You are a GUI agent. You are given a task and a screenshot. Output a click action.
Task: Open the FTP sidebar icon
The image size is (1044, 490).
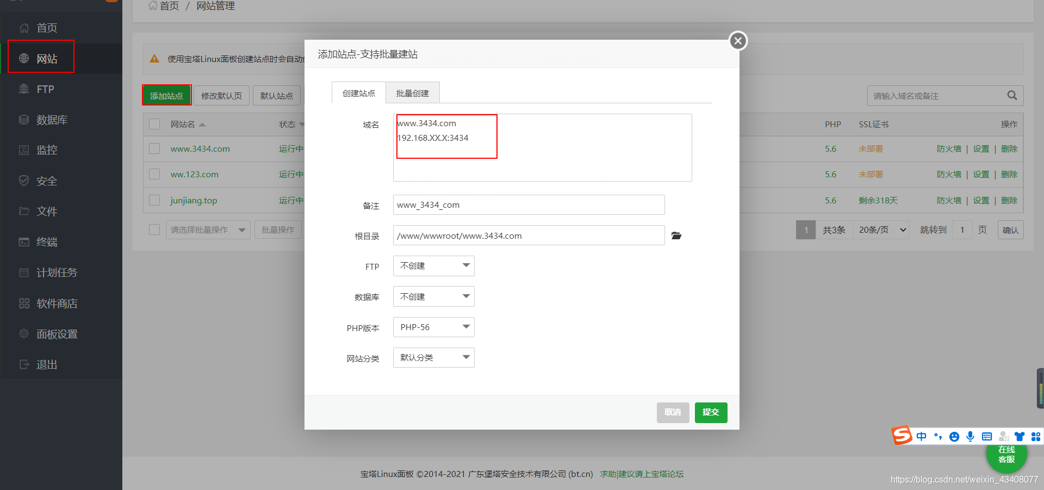point(24,89)
